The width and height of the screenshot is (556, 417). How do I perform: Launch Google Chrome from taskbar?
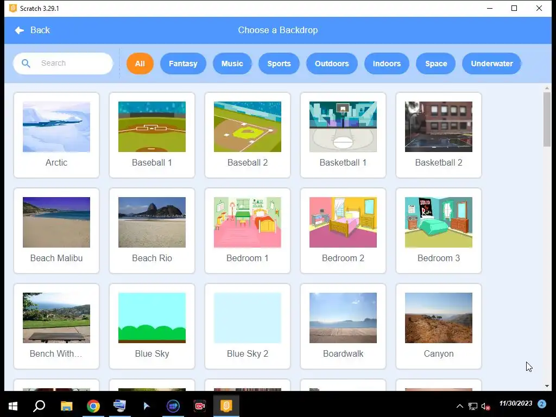(x=93, y=406)
